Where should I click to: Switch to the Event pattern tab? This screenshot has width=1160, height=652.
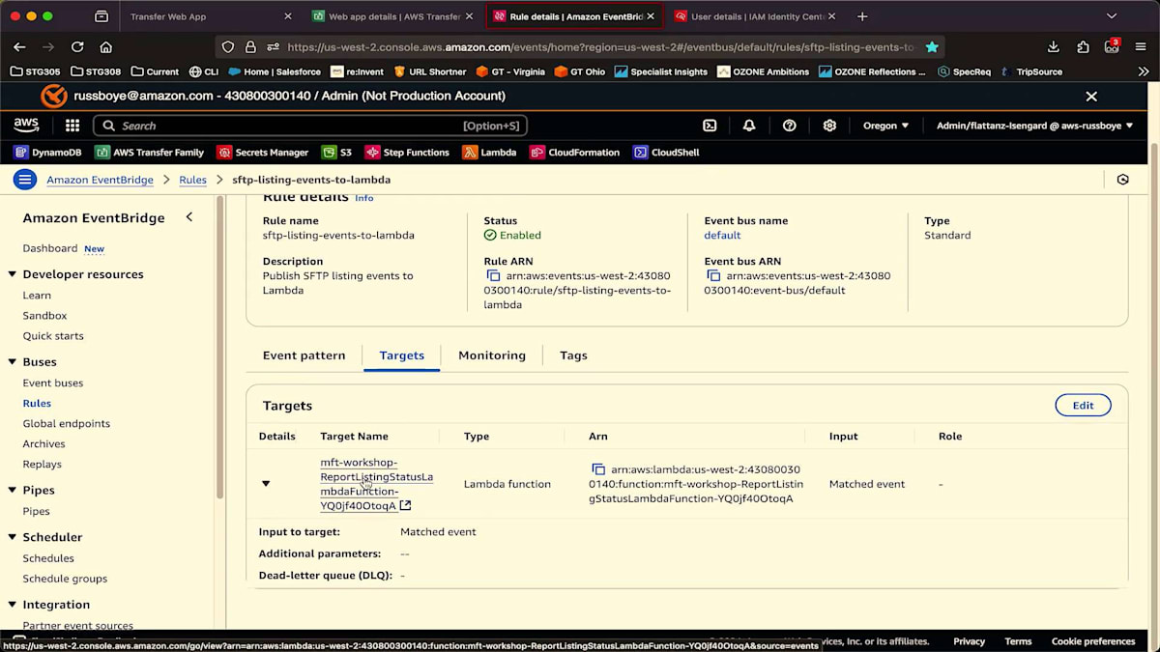[304, 355]
